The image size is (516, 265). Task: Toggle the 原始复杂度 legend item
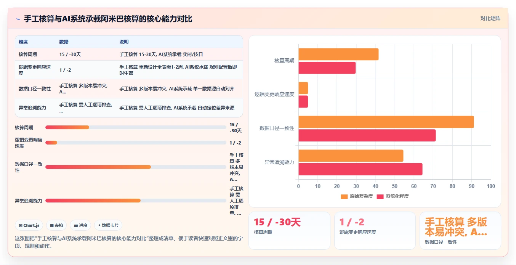point(357,196)
